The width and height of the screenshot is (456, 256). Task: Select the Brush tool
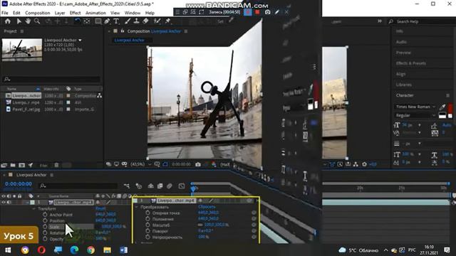click(128, 21)
